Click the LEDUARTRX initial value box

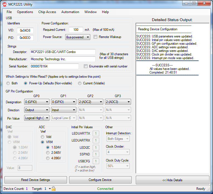tap(96, 140)
